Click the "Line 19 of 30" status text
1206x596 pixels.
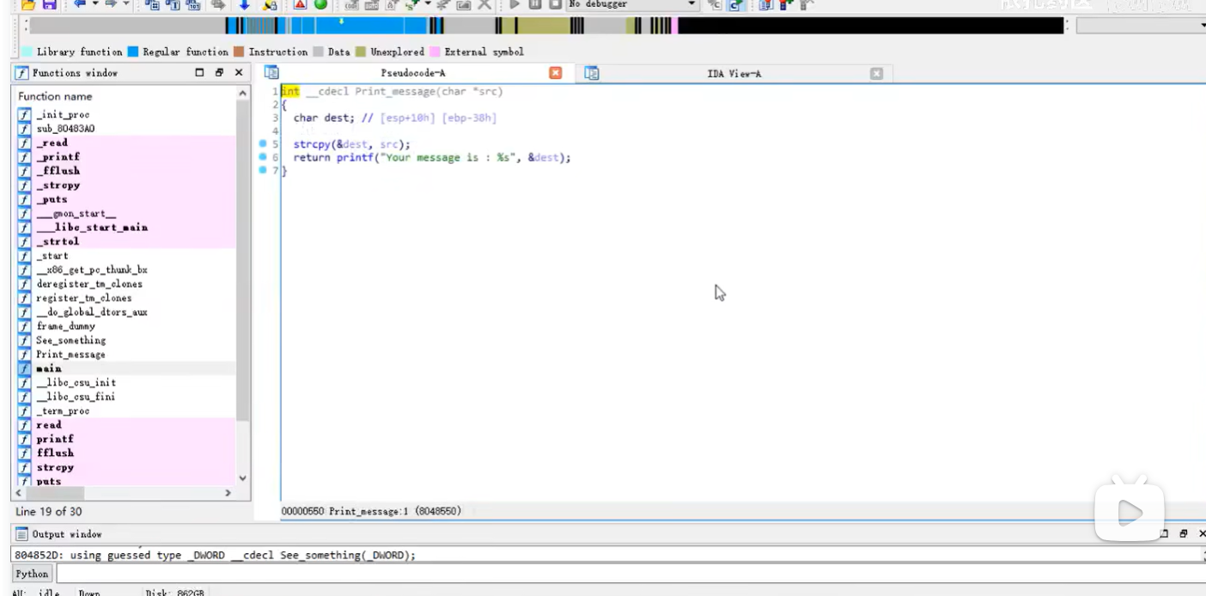point(48,512)
